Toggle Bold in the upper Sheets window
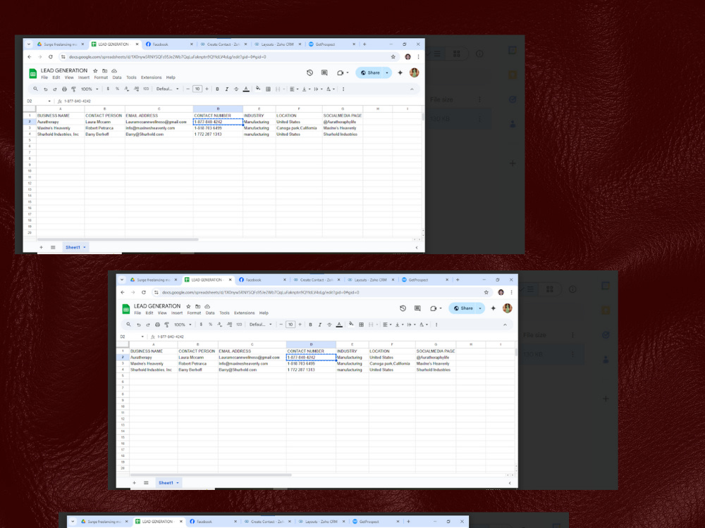705x528 pixels. (217, 89)
